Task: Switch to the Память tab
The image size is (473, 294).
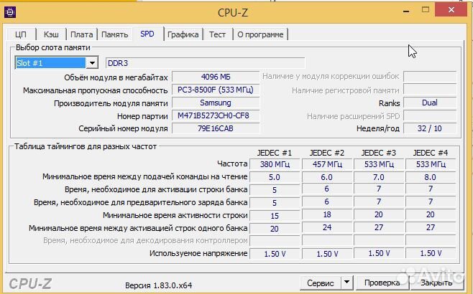Action: point(114,34)
